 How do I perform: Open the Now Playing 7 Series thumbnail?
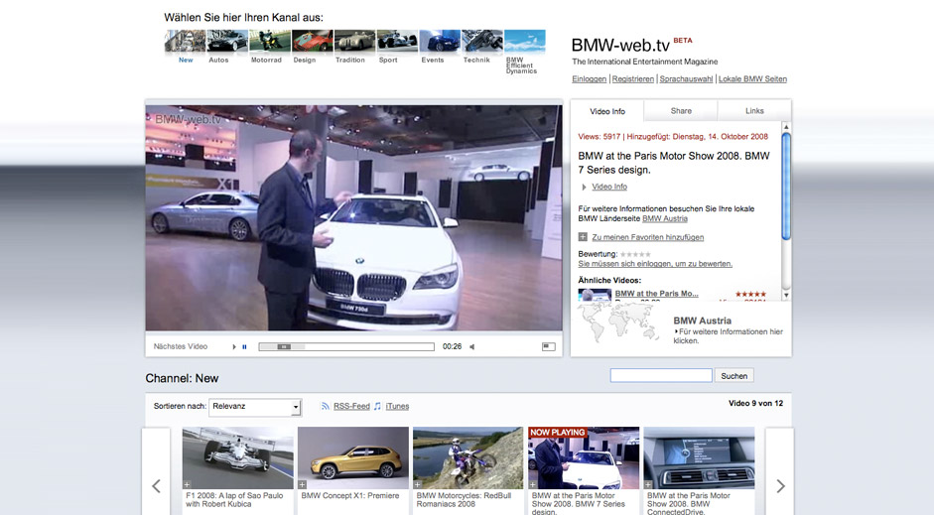click(x=584, y=457)
